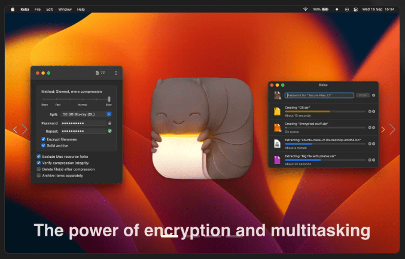Enable Archive items separately
Screen dimensions: 405x259
(39, 176)
